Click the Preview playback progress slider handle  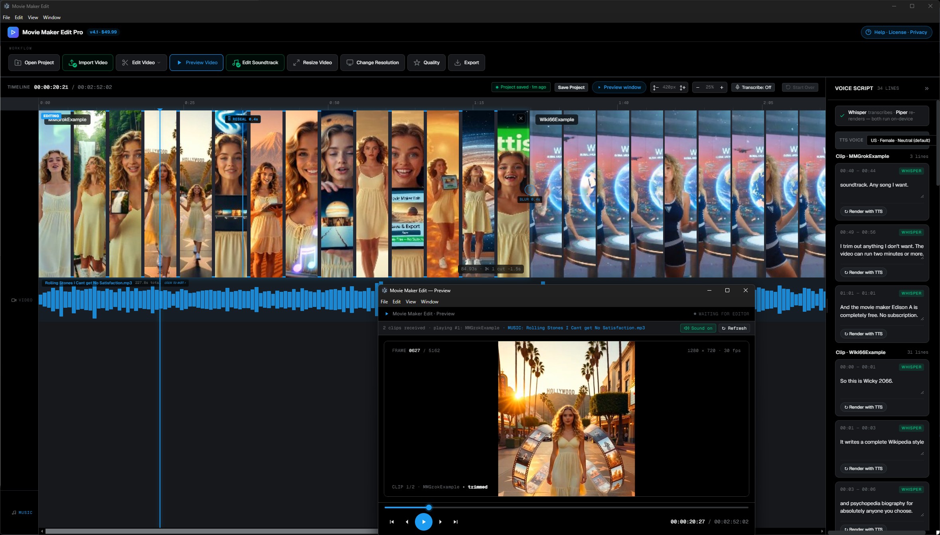coord(429,507)
